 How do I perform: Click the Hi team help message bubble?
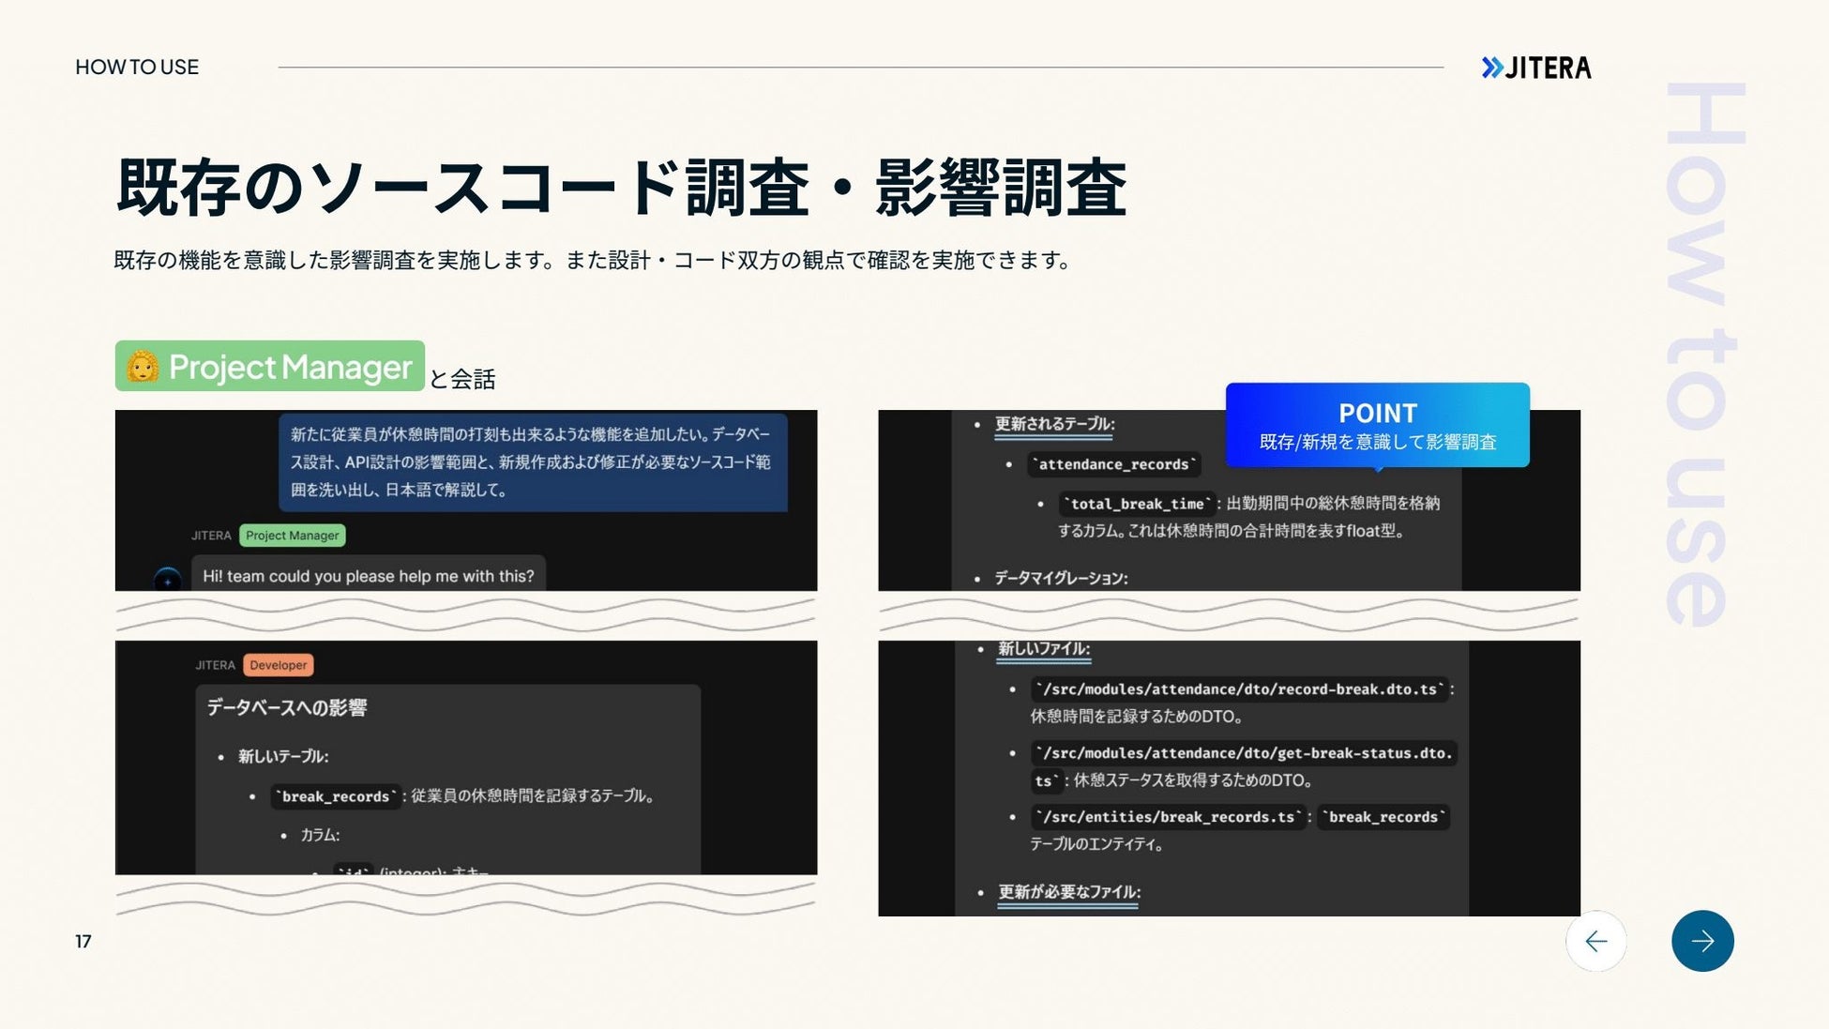click(x=368, y=576)
